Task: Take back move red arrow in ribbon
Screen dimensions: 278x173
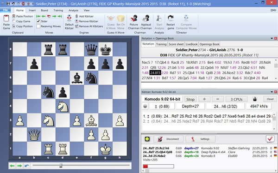Action: click(49, 16)
